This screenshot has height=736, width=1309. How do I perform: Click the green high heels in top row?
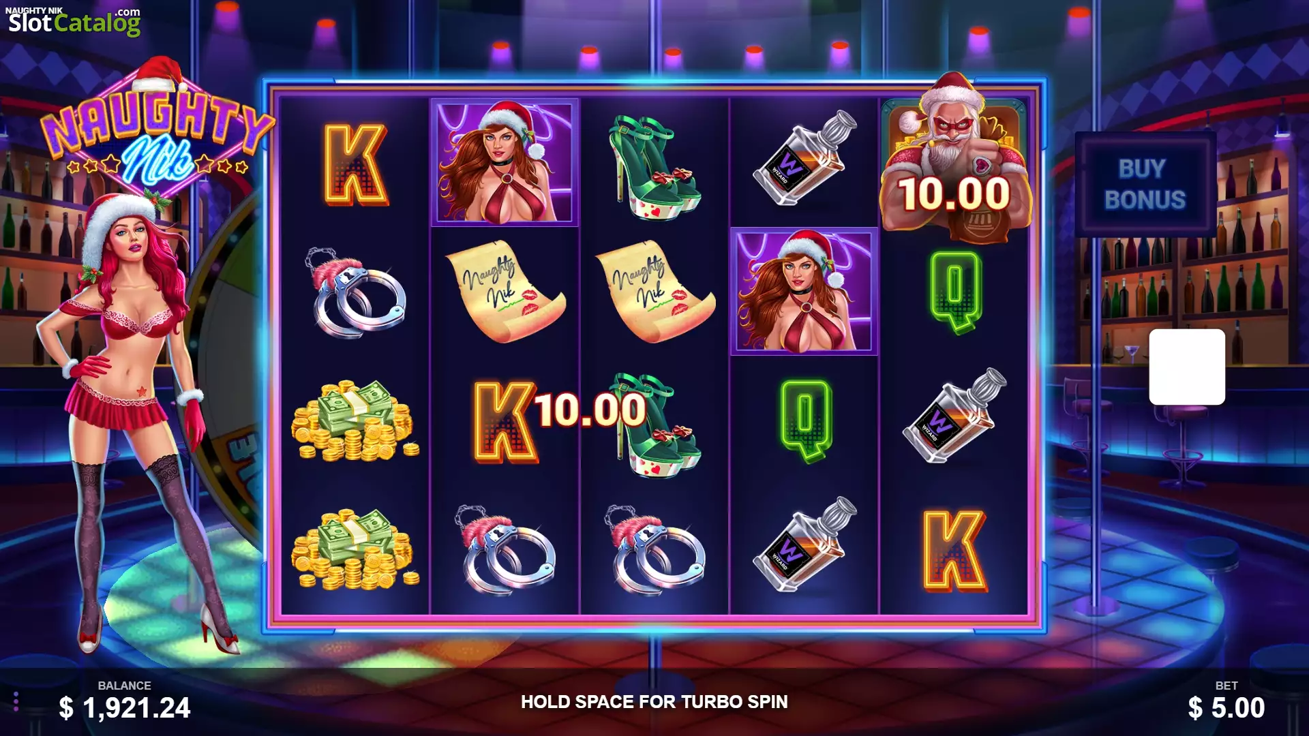point(654,166)
